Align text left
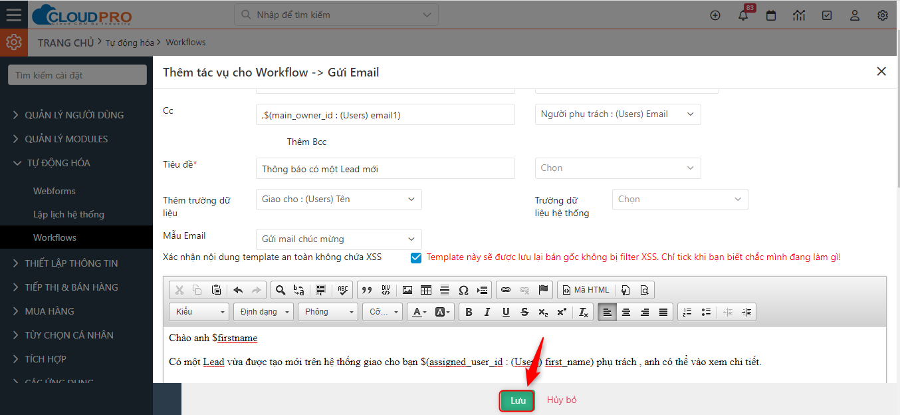 click(x=607, y=312)
